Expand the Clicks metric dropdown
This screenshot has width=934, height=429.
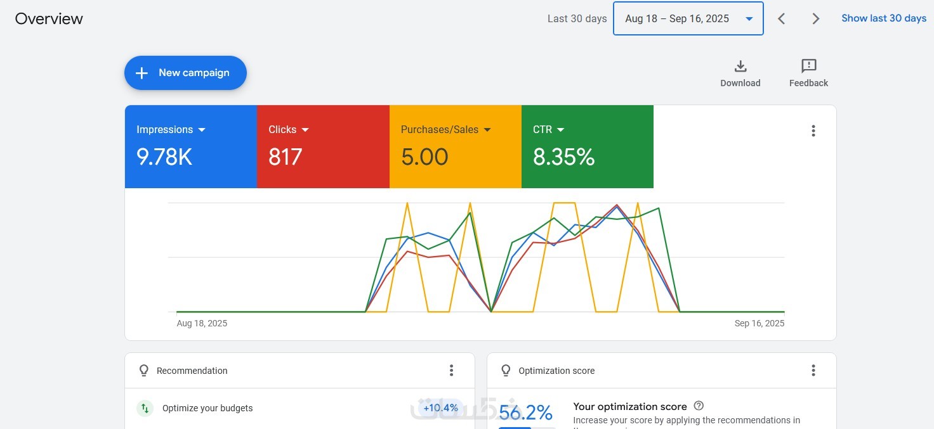click(x=305, y=130)
